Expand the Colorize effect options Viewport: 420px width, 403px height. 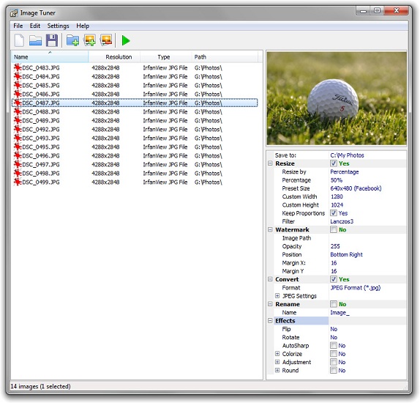point(277,354)
